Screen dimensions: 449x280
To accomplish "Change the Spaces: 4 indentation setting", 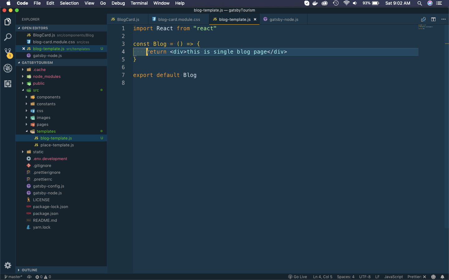I will coord(345,277).
